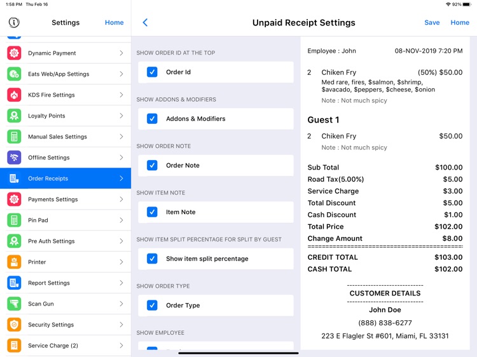
Task: Uncheck the Order Note checkbox
Action: [152, 165]
